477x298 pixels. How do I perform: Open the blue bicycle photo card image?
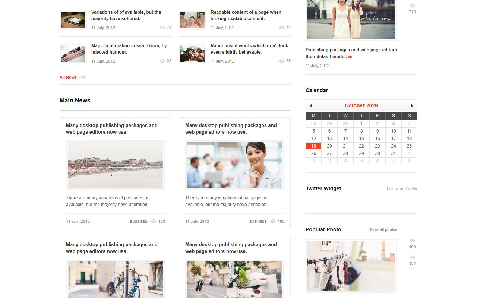[x=116, y=279]
